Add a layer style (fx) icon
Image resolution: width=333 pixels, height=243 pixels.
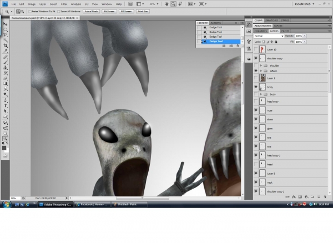[294, 197]
